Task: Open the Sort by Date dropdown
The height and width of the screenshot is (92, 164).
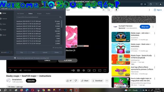Action: [57, 48]
